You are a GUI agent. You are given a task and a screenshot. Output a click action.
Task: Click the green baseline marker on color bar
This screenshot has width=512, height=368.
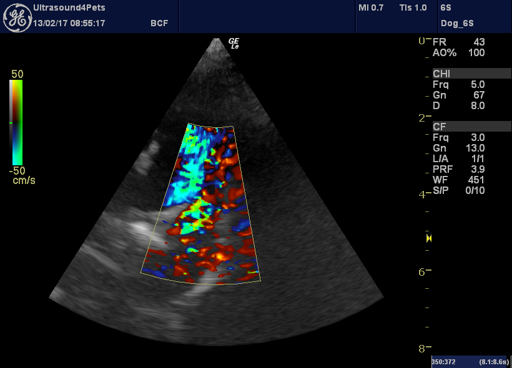point(11,123)
